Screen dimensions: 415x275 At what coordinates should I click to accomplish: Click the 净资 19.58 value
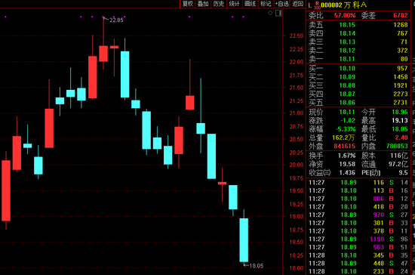pos(347,164)
